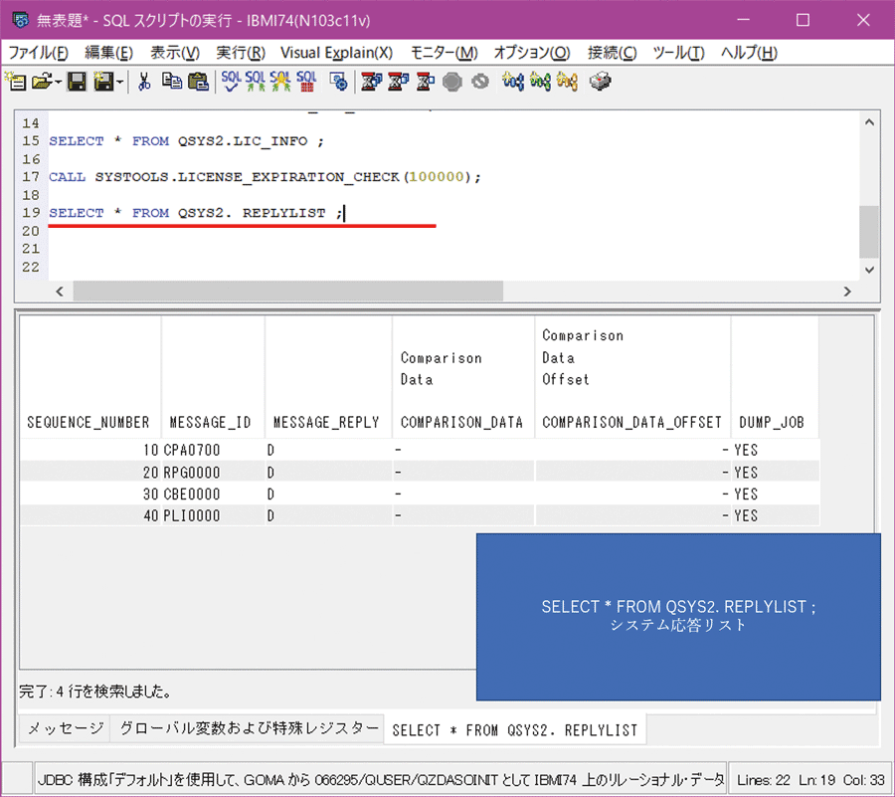The image size is (895, 797).
Task: Expand the Open folder dropdown arrow
Action: 58,82
